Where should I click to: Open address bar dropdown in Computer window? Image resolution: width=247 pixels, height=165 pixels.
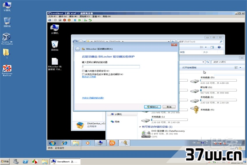[203, 62]
